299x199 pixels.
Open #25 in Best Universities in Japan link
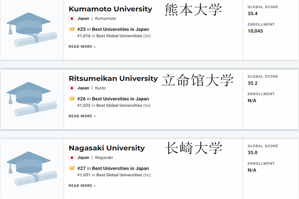point(113,29)
